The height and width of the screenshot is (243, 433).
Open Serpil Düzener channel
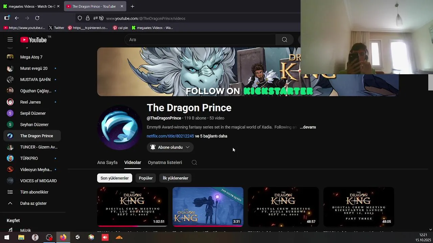tap(32, 113)
